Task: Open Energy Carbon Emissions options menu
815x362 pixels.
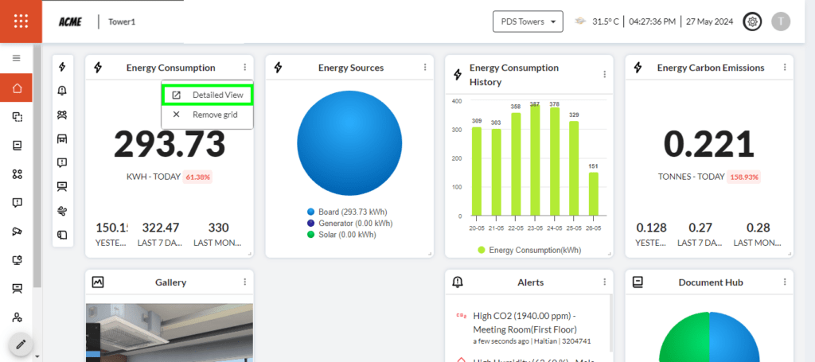Action: [785, 68]
